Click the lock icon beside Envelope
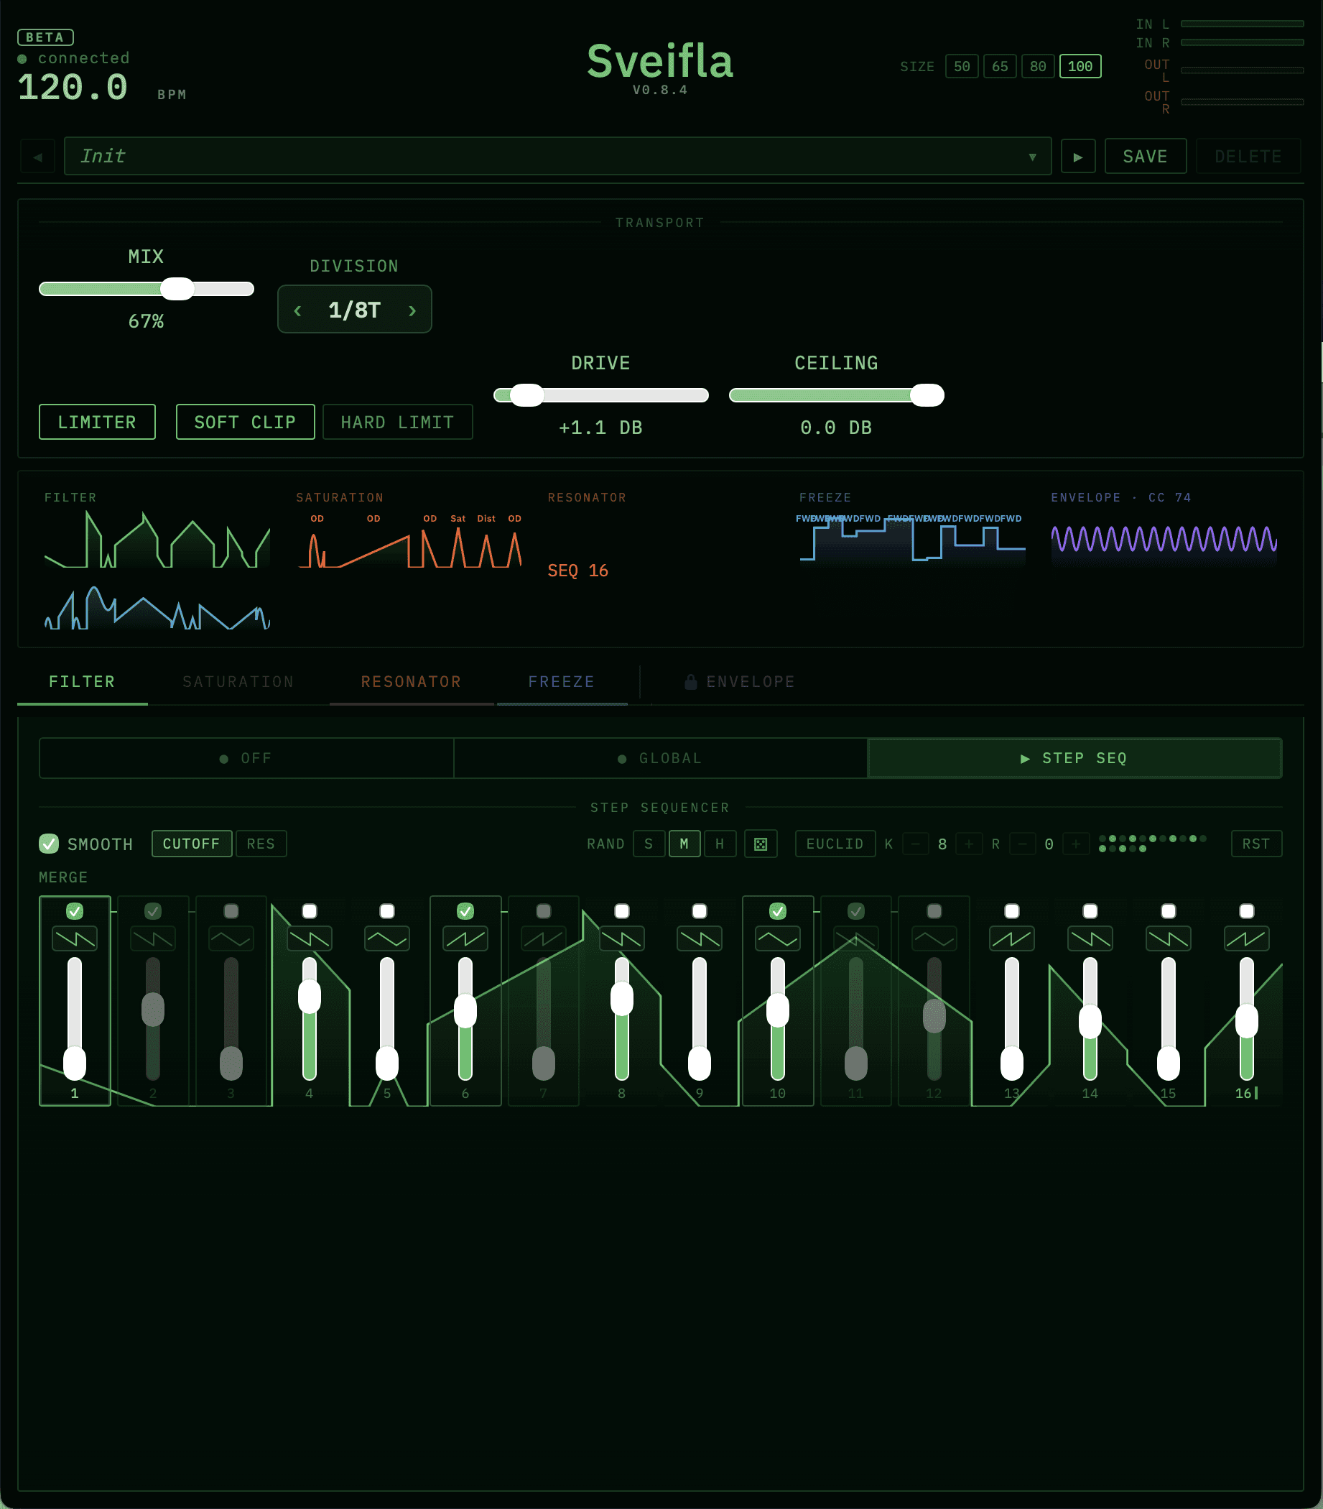1323x1509 pixels. point(691,682)
